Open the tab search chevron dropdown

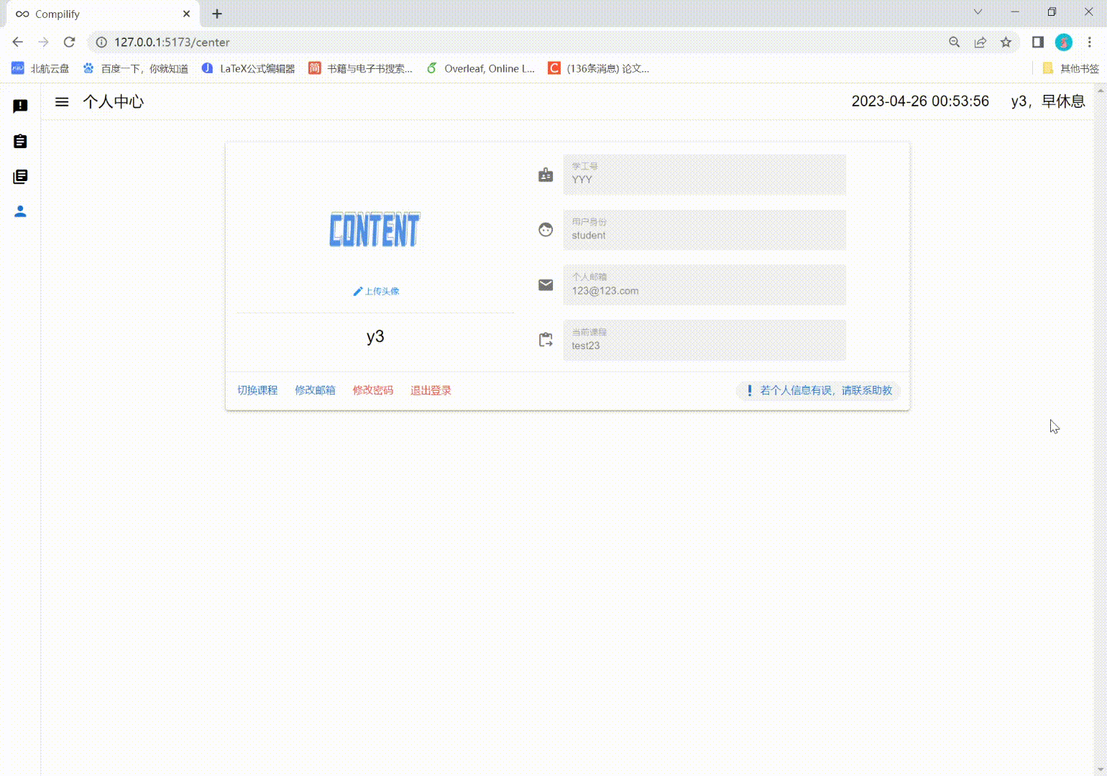click(978, 11)
